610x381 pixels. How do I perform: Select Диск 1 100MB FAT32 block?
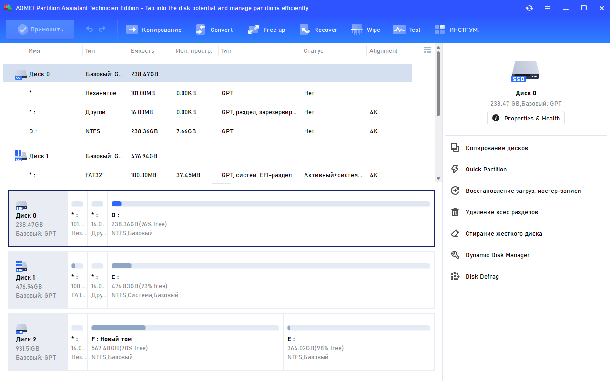coord(77,280)
